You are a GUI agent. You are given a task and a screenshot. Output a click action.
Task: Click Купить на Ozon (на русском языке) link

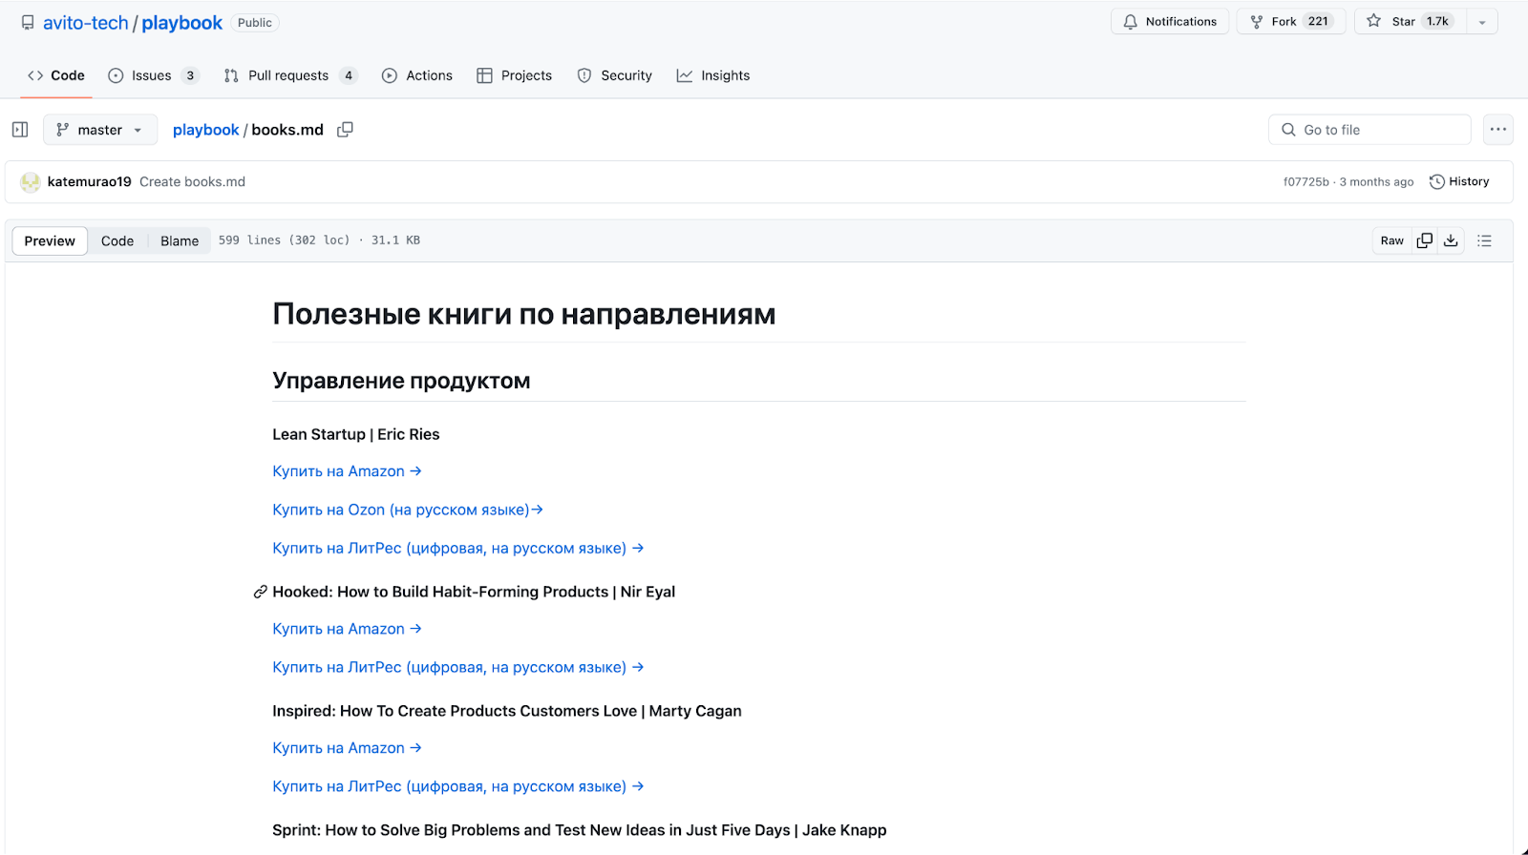(x=408, y=510)
